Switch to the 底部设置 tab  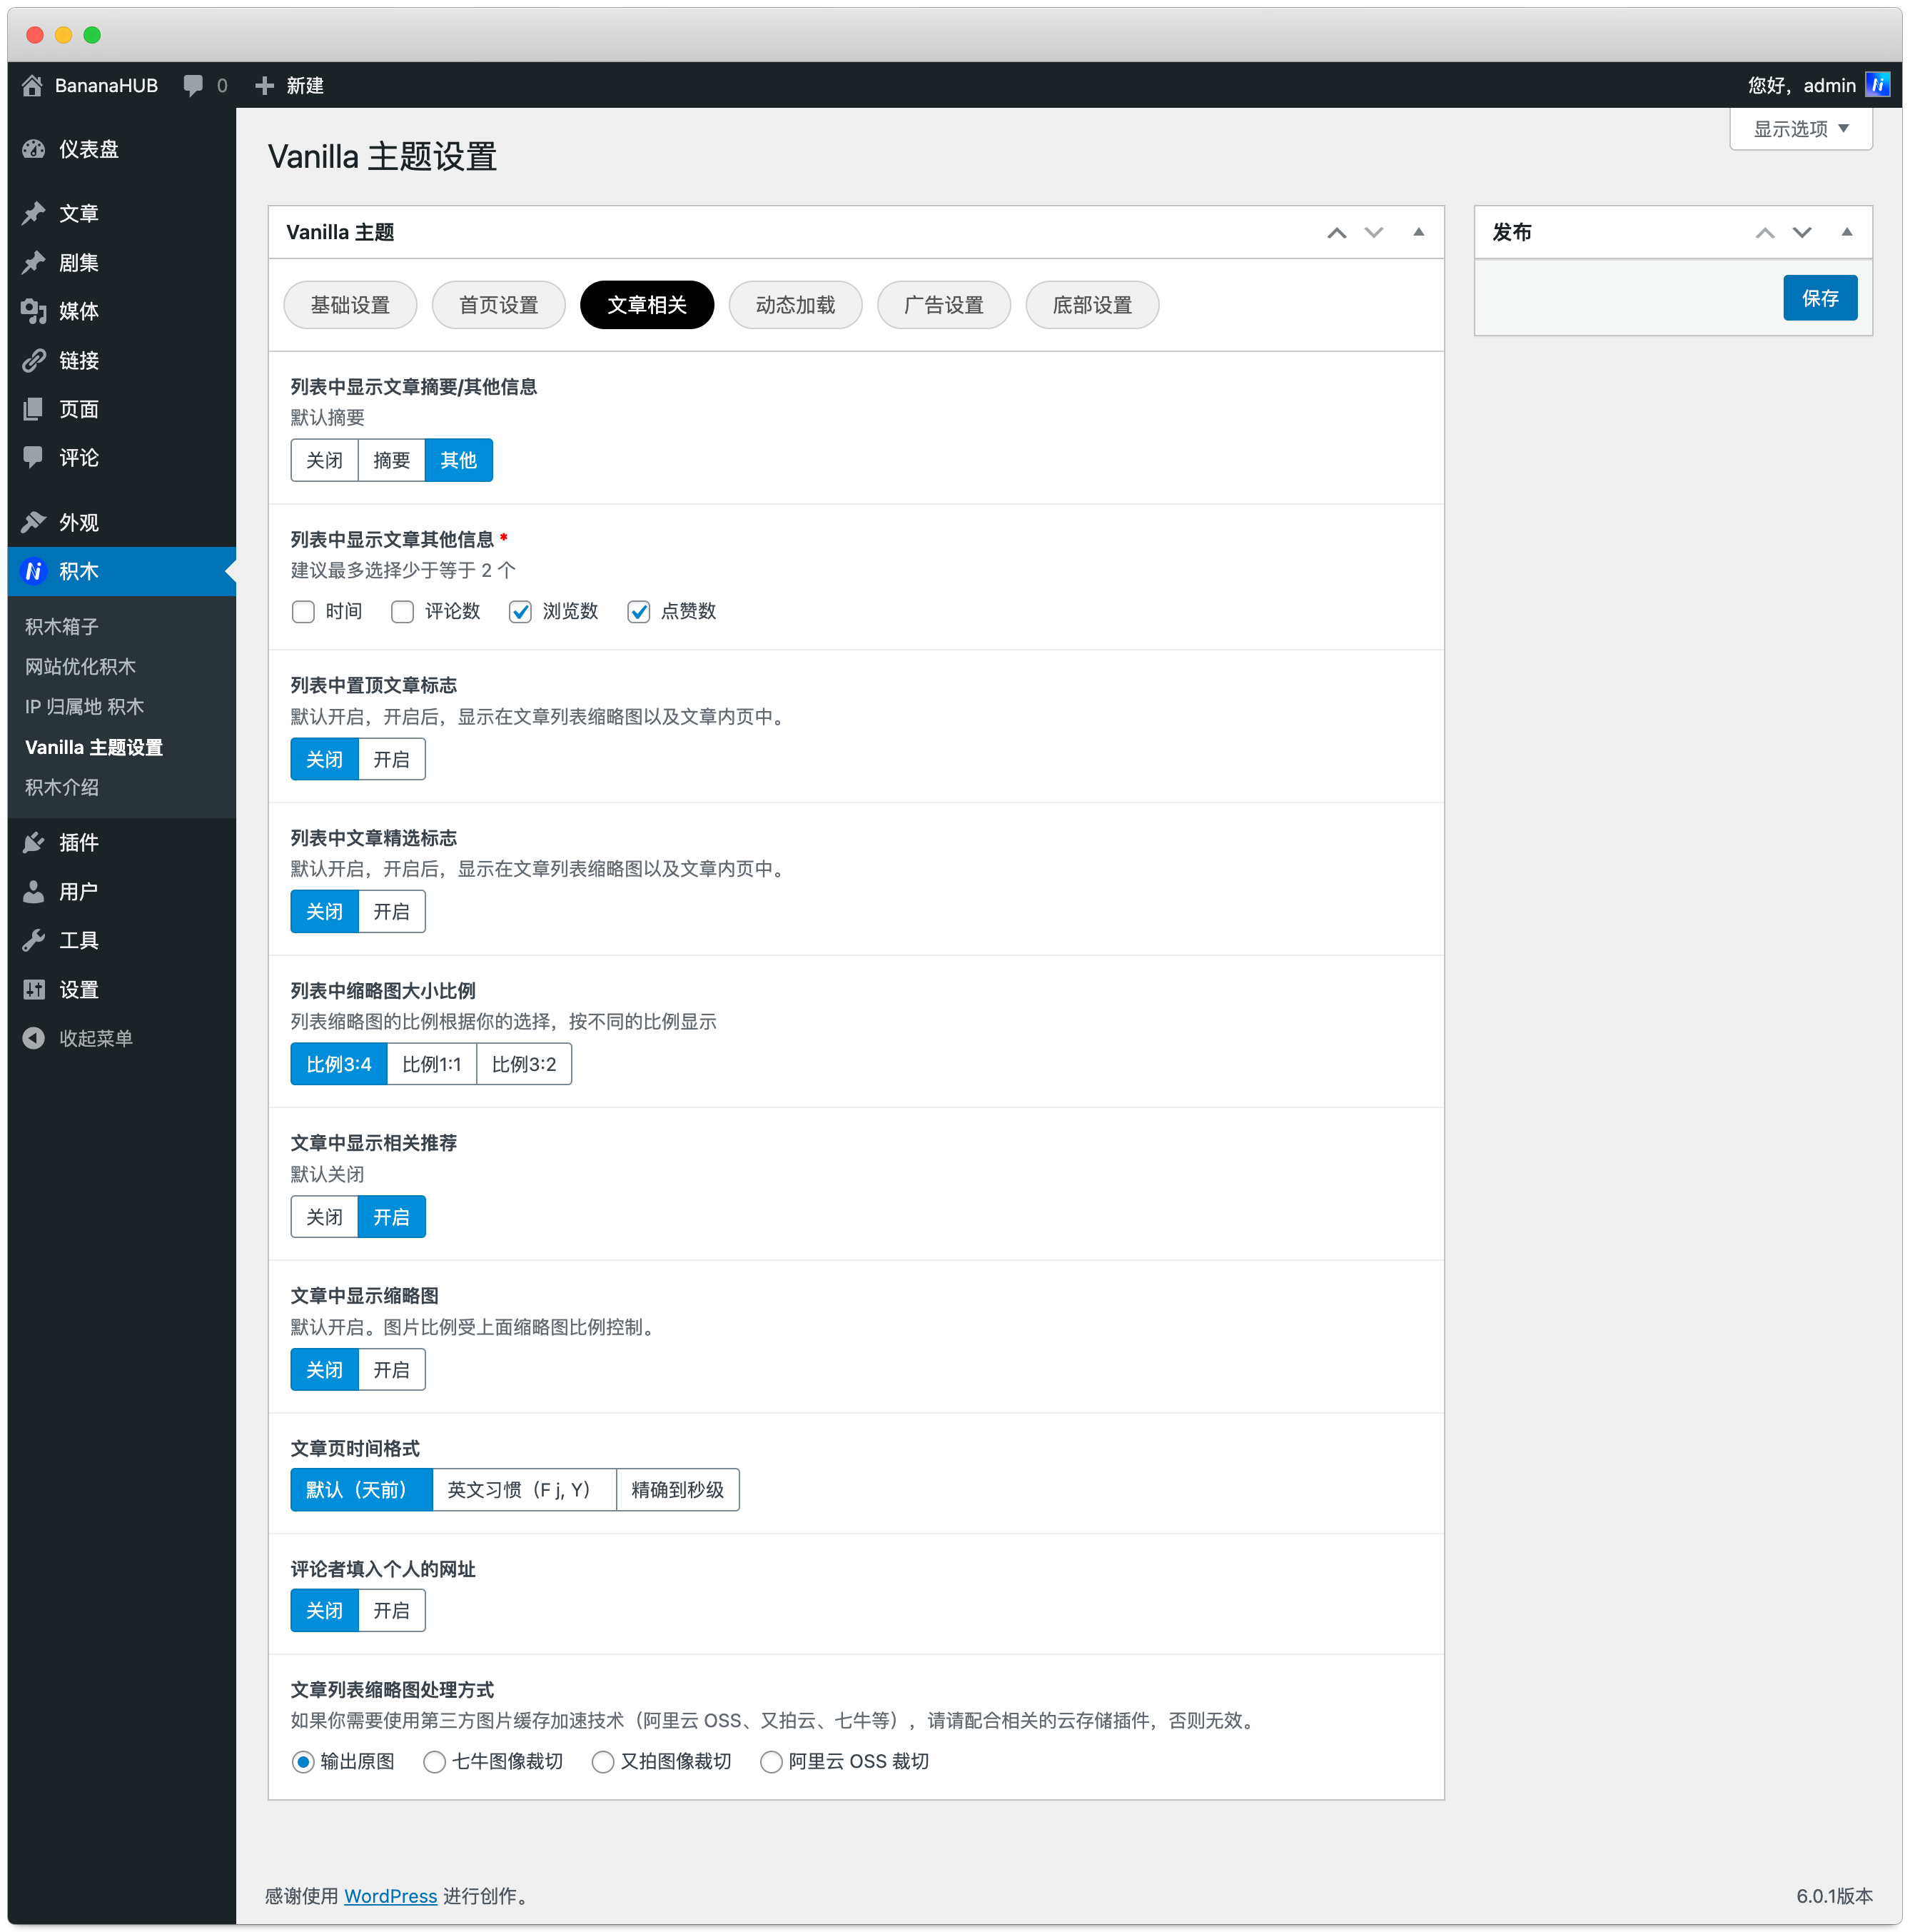click(x=1093, y=305)
